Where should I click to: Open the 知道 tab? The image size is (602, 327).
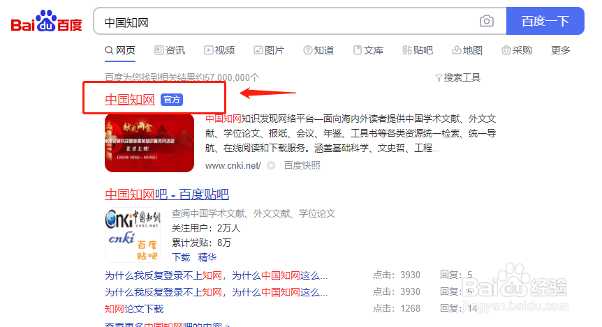tap(318, 50)
